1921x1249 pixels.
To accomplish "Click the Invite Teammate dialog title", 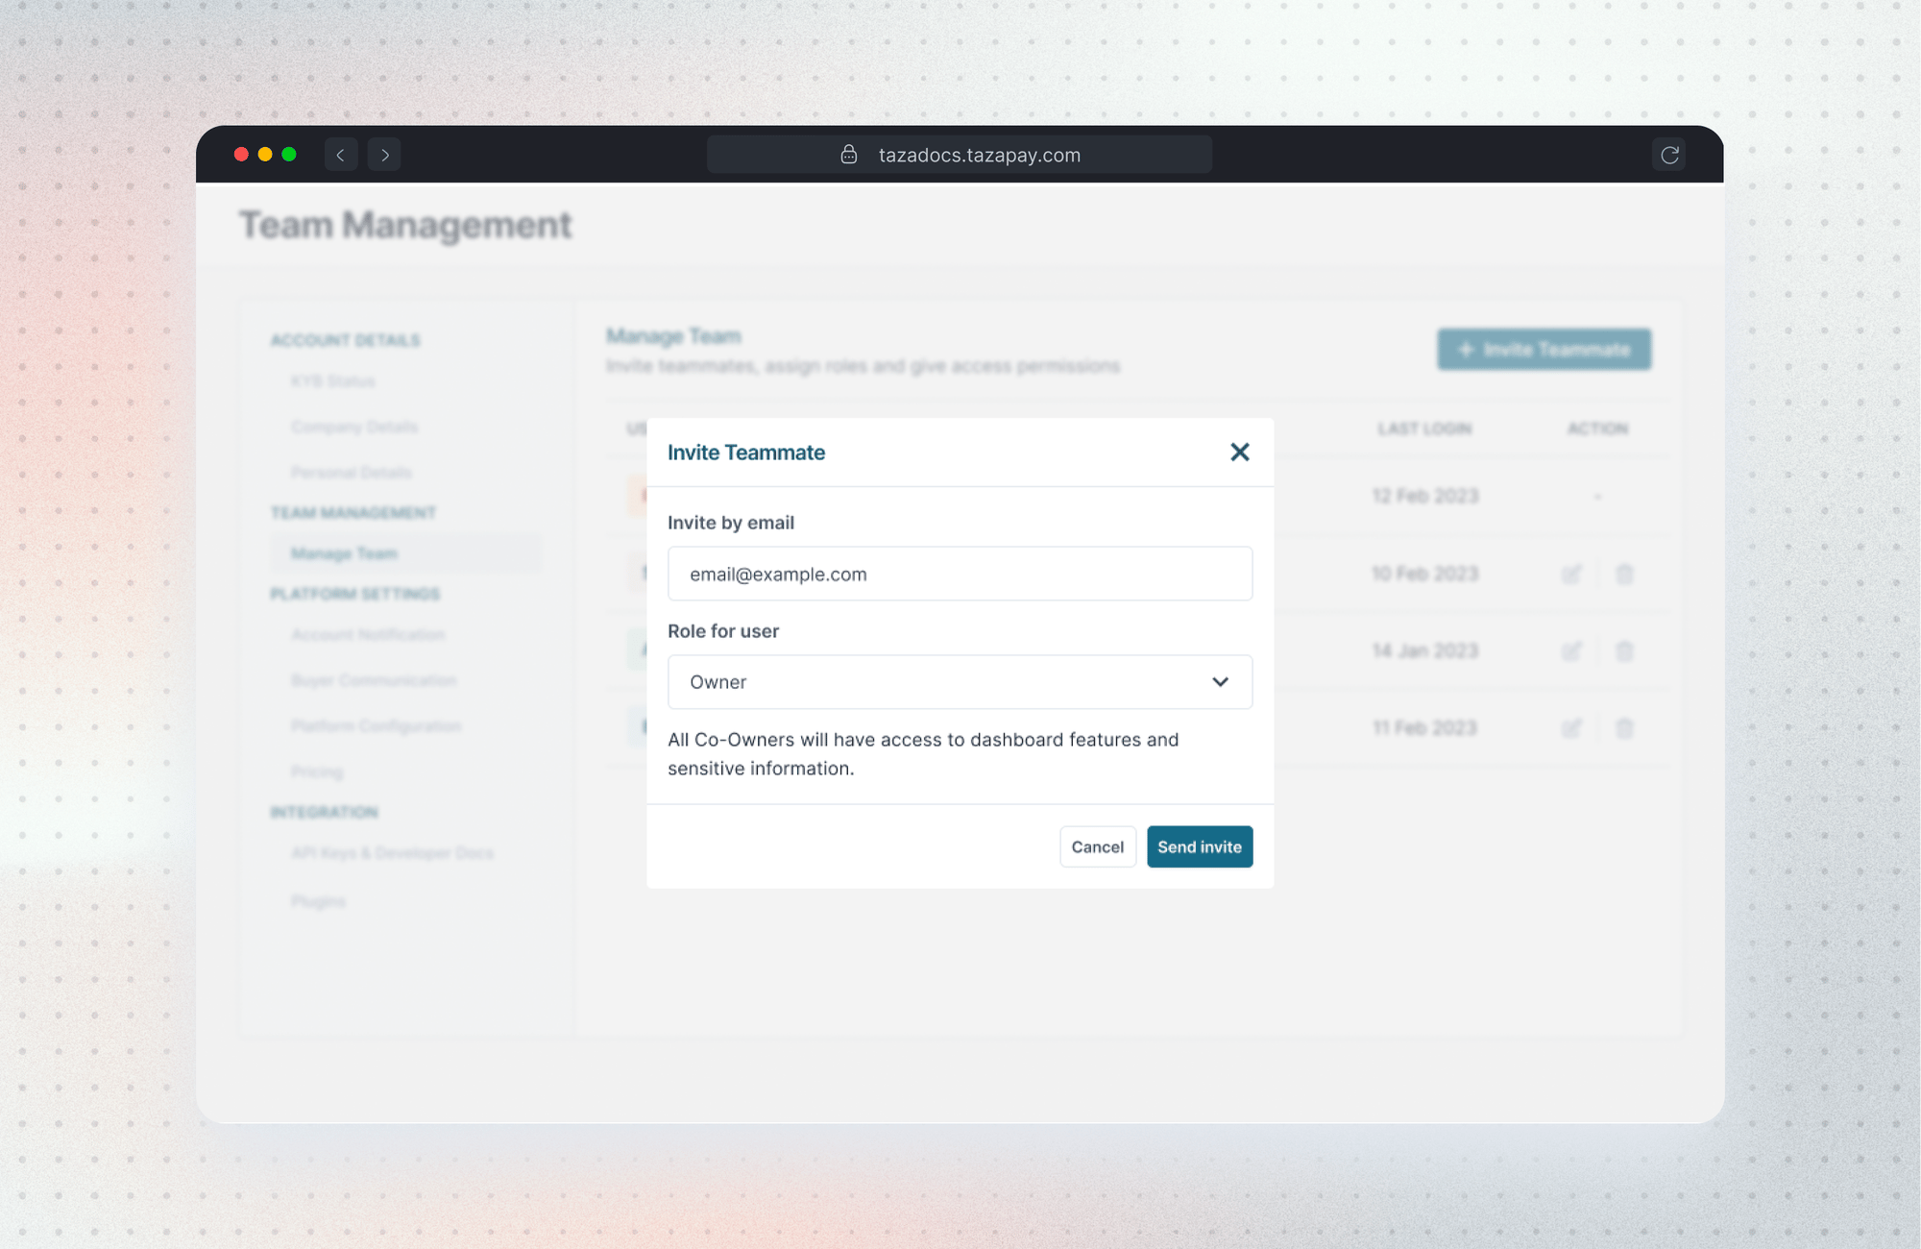I will tap(746, 453).
